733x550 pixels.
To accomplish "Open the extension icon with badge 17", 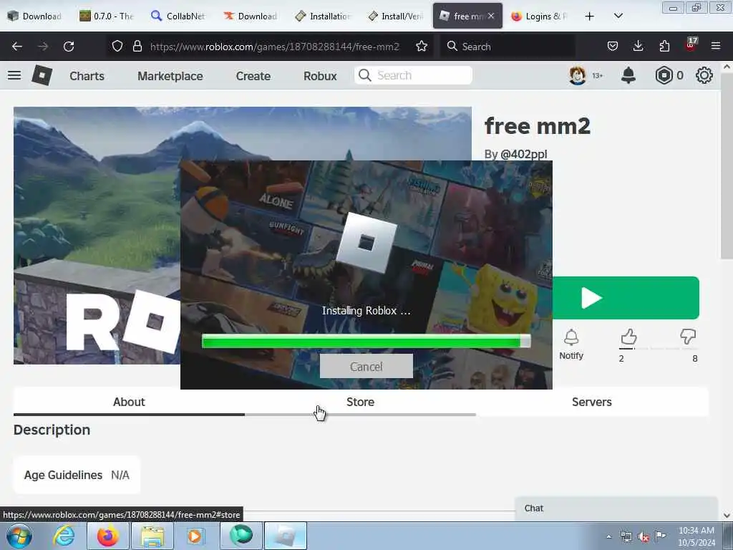I will tap(691, 44).
